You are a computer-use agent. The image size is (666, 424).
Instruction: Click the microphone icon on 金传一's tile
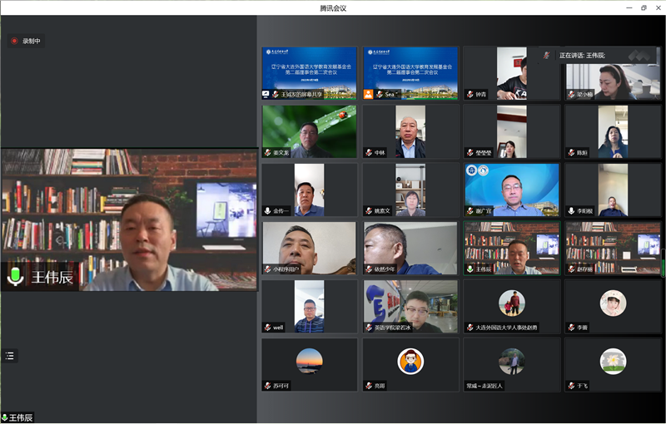pos(267,211)
